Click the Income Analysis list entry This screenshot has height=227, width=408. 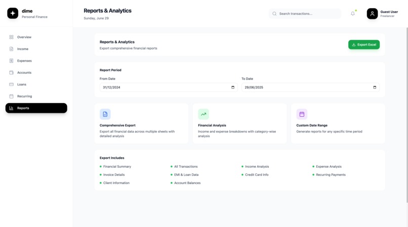pyautogui.click(x=255, y=166)
